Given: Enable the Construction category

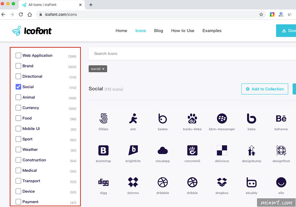Looking at the screenshot, I should coord(18,160).
